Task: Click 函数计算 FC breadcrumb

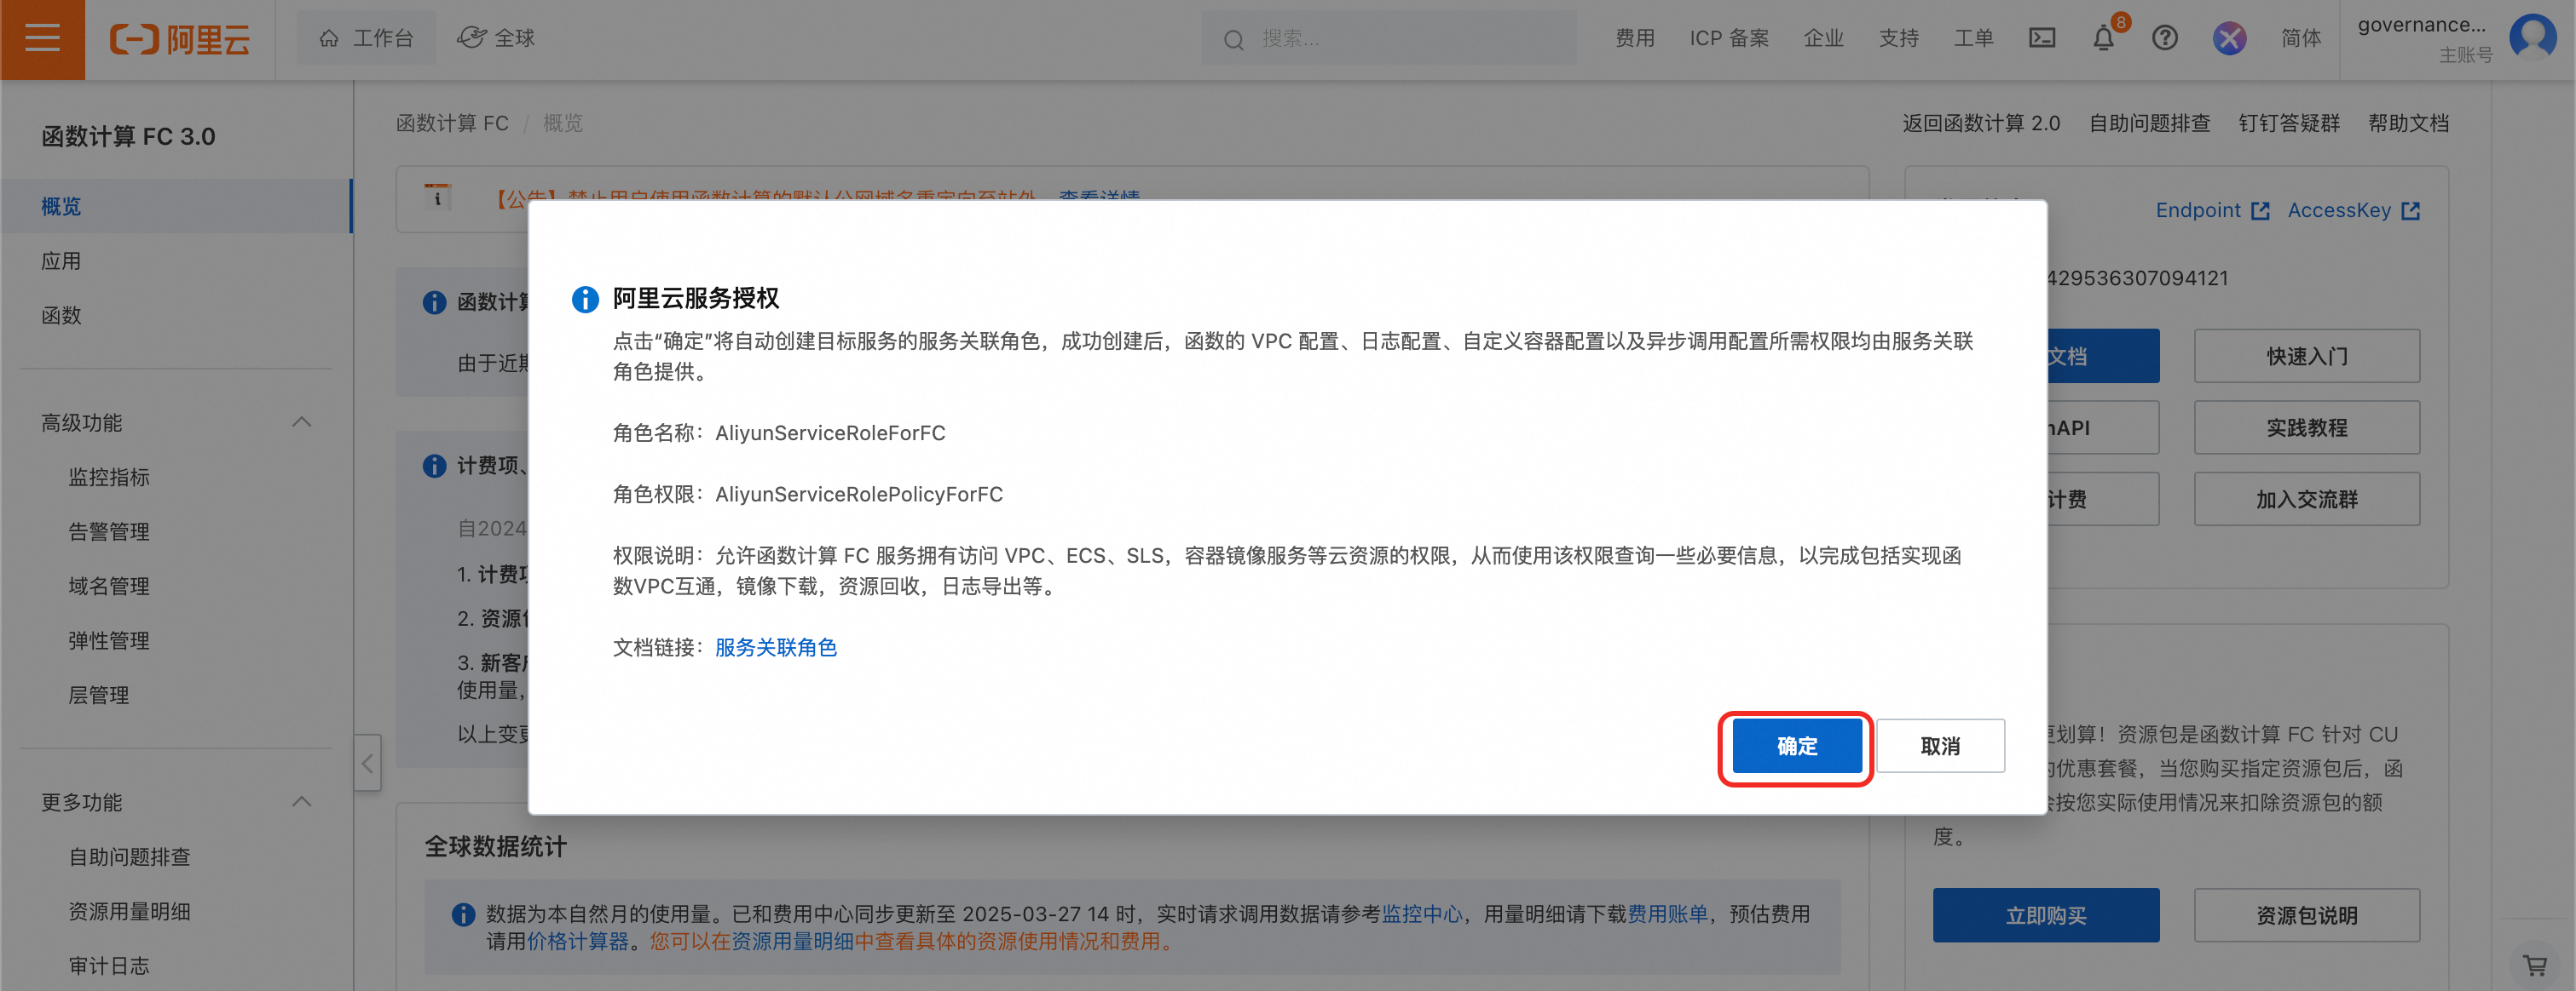Action: pos(452,123)
